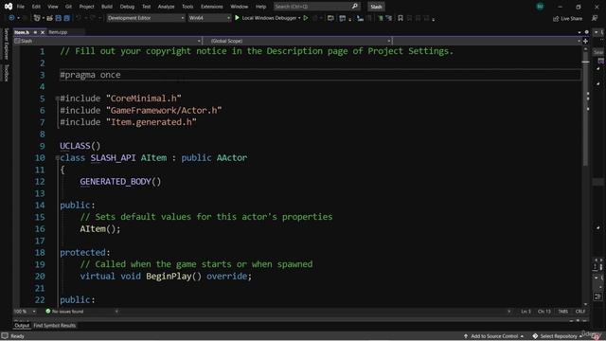Viewport: 606px width, 341px height.
Task: Open the Development Editor configuration dropdown
Action: point(146,18)
